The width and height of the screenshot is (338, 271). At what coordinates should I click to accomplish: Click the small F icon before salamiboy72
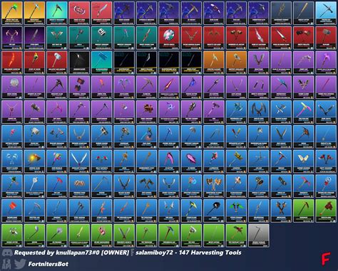[133, 253]
